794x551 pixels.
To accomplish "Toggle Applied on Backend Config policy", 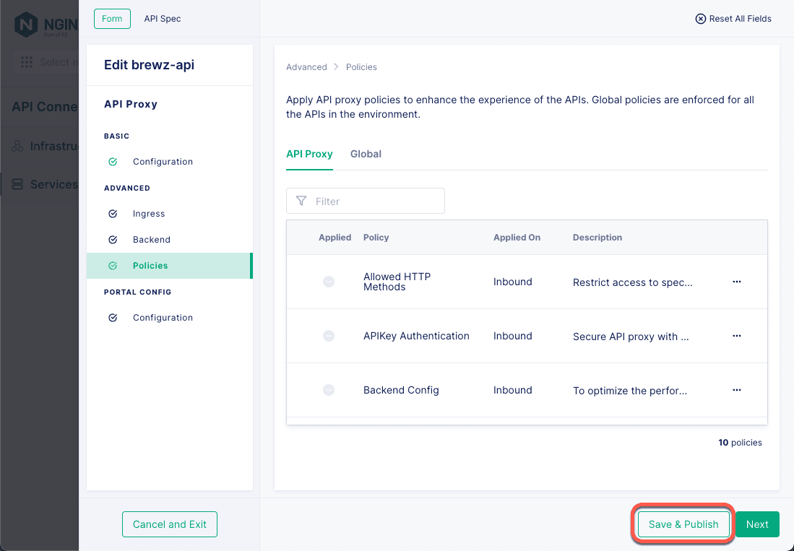I will click(x=329, y=390).
